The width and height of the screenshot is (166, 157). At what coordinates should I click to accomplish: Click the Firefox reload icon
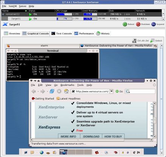click(52, 91)
